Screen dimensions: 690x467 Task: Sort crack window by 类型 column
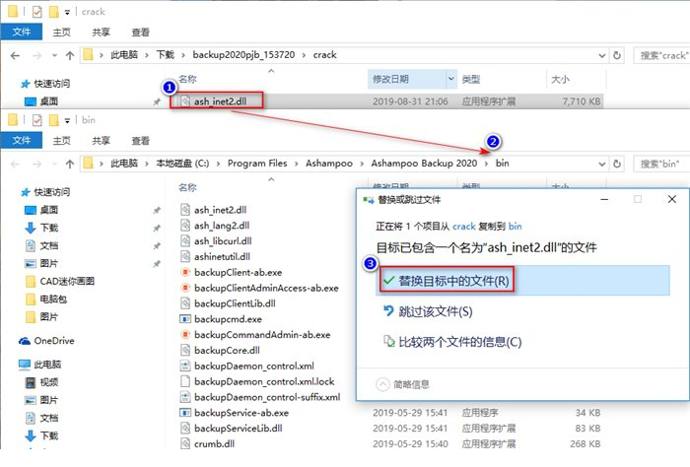[x=471, y=79]
